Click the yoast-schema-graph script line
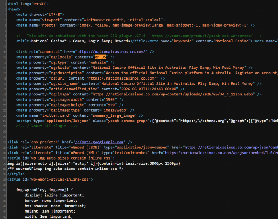Viewport: 278px width, 219px height. (x=147, y=121)
